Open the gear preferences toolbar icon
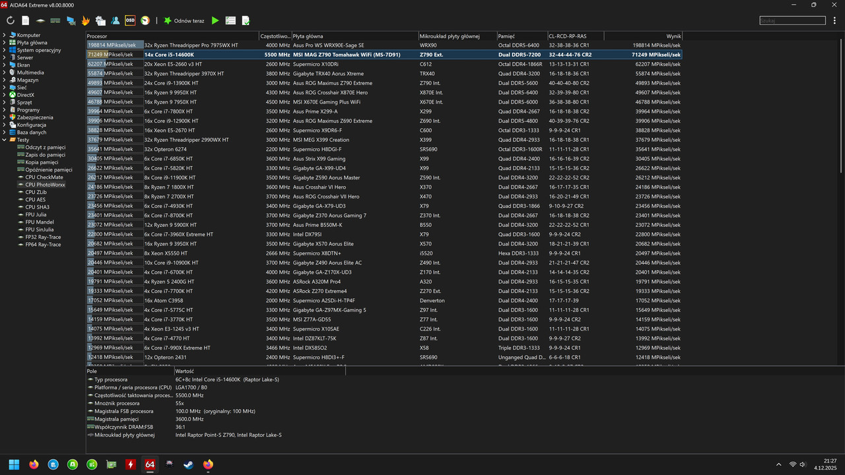Image resolution: width=845 pixels, height=475 pixels. click(x=100, y=20)
